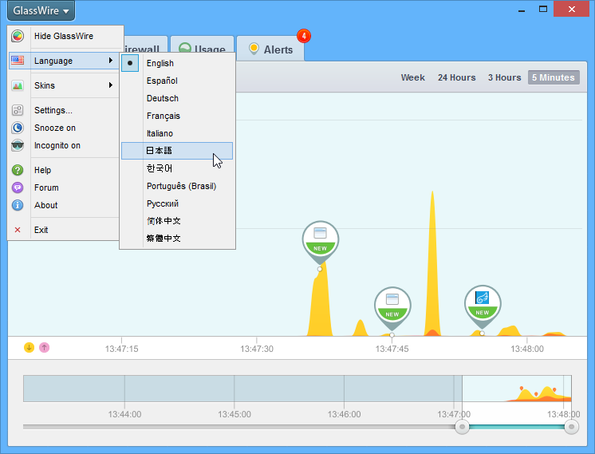The height and width of the screenshot is (454, 595).
Task: Click the Skins graph icon
Action: pos(18,85)
